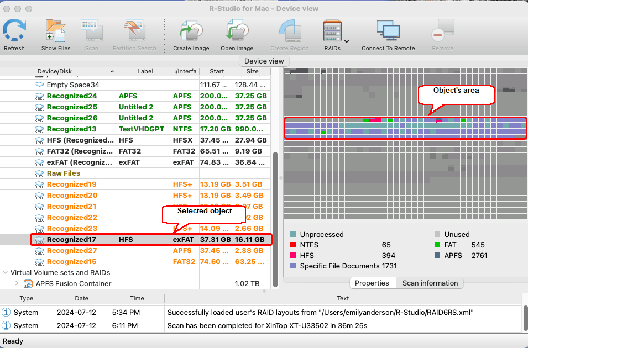Click the info icon of the 5:34 PM entry

click(6, 312)
